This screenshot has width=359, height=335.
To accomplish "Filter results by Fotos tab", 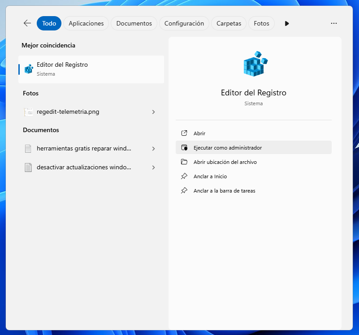I will tap(261, 23).
